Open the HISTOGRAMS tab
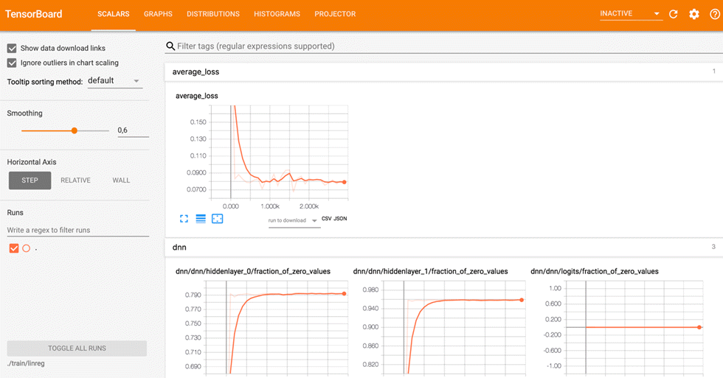Screen dimensions: 723x378 (277, 14)
